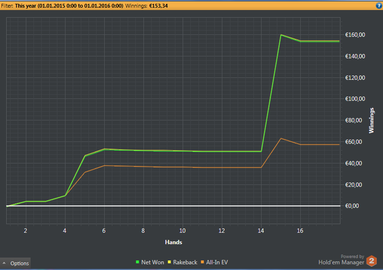This screenshot has width=383, height=270.
Task: Click the 'Powered by' text
Action: click(352, 256)
